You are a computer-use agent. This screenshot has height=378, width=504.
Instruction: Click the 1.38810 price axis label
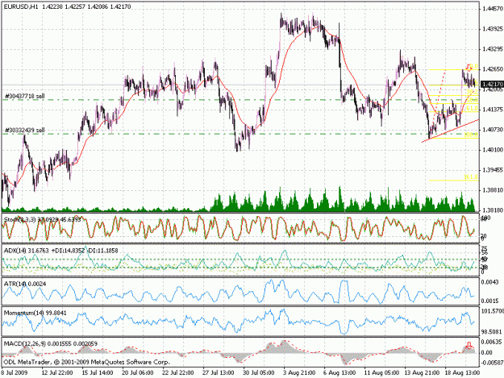[493, 190]
